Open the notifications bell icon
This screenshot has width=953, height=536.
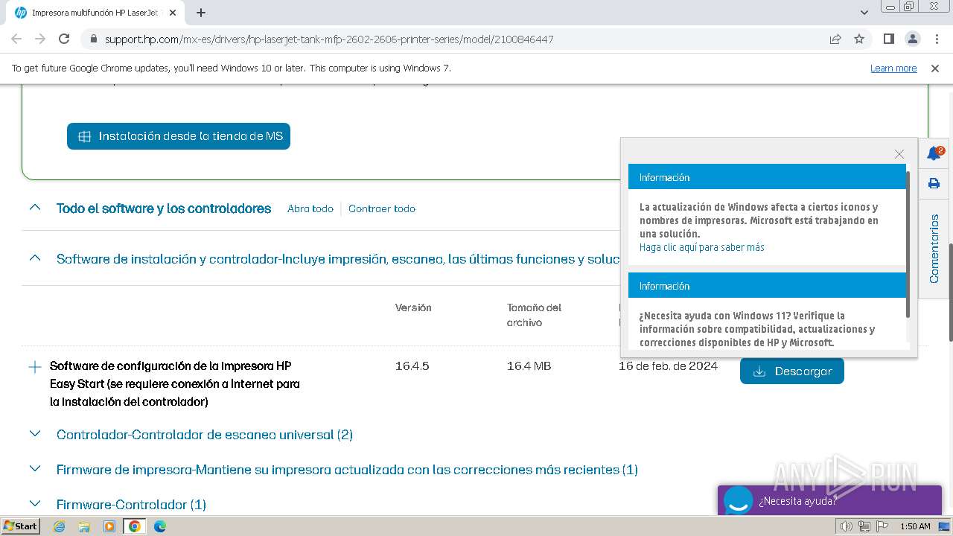(x=934, y=153)
